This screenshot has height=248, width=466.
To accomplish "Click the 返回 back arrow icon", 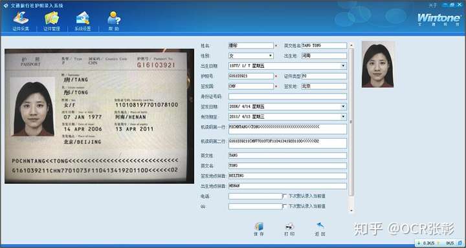I will tap(320, 229).
